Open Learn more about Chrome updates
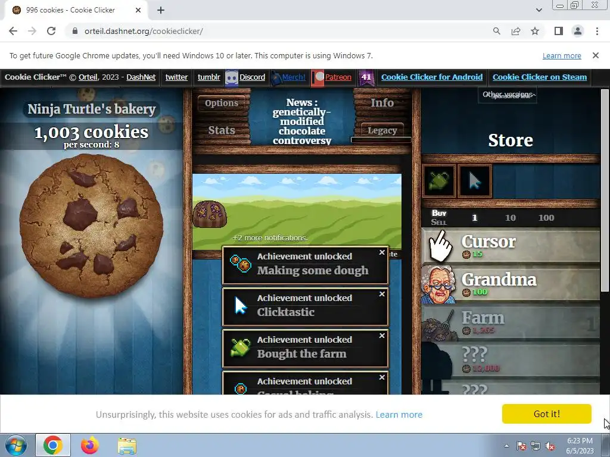The image size is (610, 457). coord(562,55)
